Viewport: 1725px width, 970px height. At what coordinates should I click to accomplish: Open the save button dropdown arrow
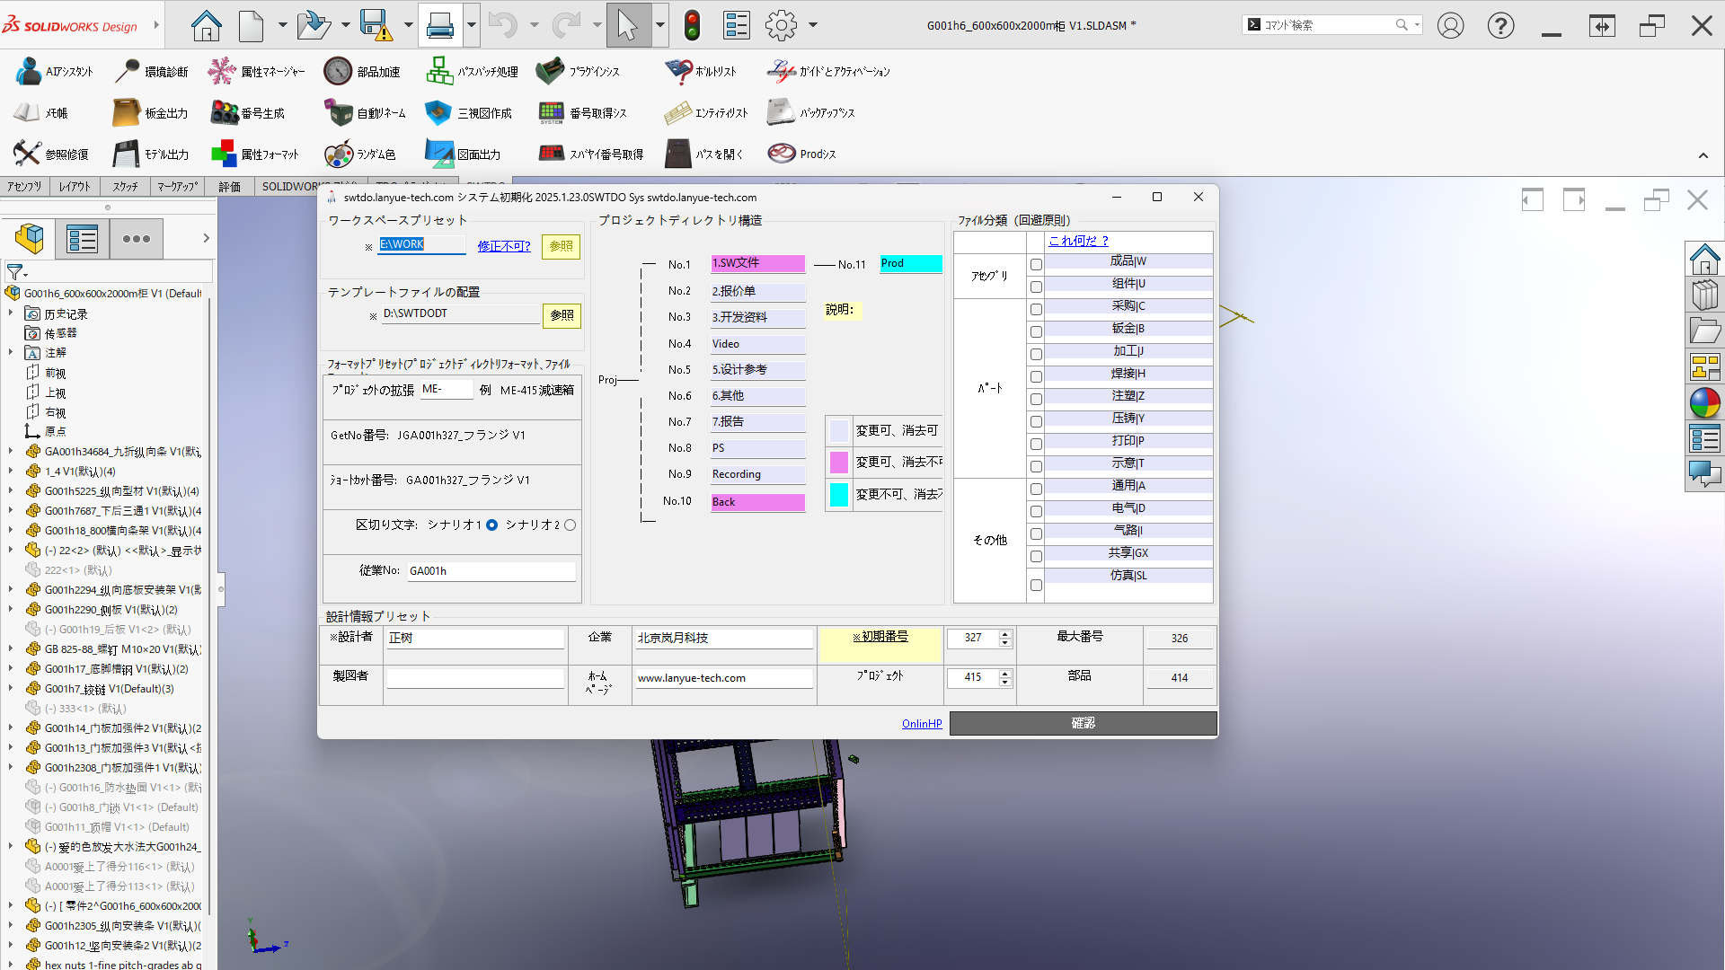[x=409, y=25]
